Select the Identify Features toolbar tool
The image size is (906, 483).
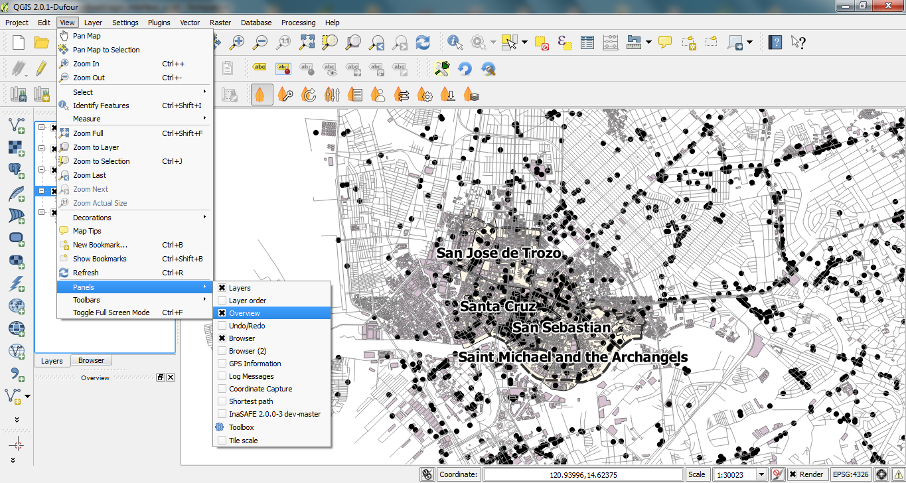(x=455, y=42)
